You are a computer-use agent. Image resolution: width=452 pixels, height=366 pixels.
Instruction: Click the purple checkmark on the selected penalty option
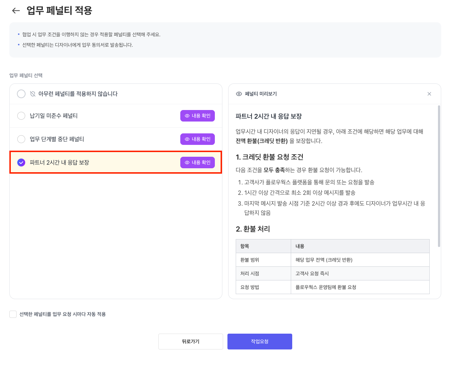click(21, 162)
